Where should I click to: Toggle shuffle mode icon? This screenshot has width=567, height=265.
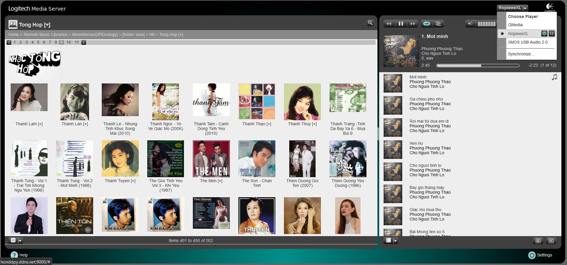438,24
